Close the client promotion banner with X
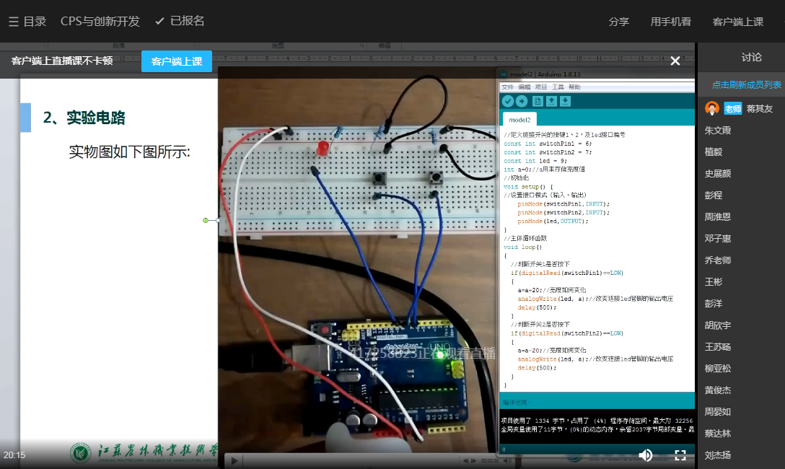Screen dimensions: 785x469 [675, 61]
